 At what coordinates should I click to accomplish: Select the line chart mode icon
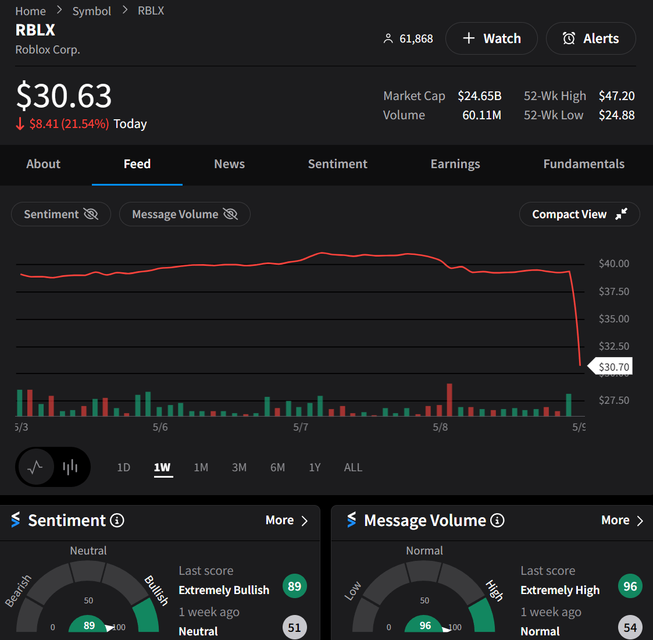click(x=35, y=467)
